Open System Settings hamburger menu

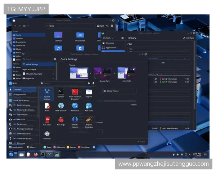point(55,59)
